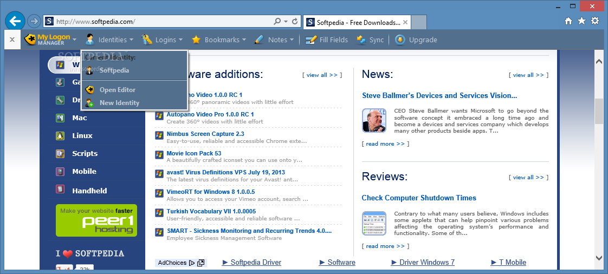Click Windows icon beside Movie Icon Pack
608x274 pixels.
[159, 154]
